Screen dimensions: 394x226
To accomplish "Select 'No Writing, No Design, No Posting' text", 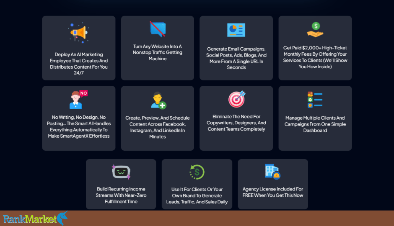I will tap(79, 121).
